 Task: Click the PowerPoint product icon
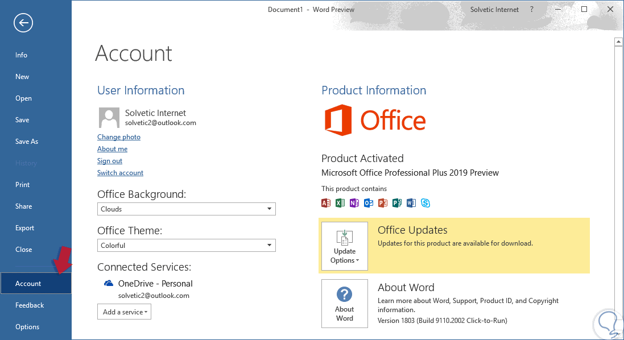coord(383,203)
